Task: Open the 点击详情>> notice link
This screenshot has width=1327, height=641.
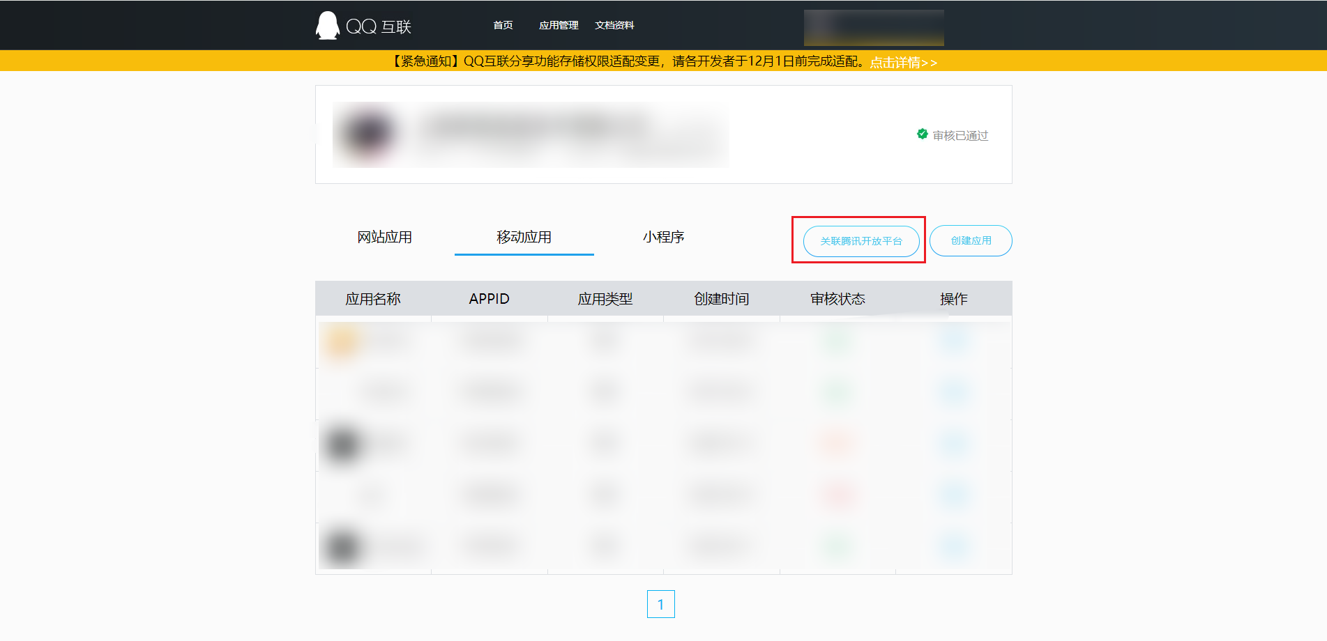Action: coord(902,62)
